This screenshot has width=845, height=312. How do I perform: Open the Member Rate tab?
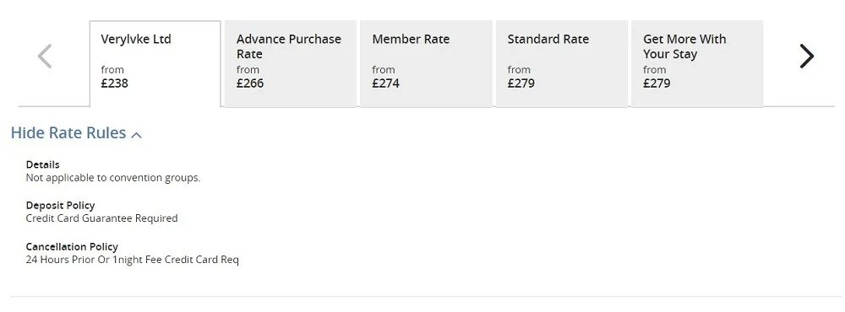pyautogui.click(x=426, y=64)
